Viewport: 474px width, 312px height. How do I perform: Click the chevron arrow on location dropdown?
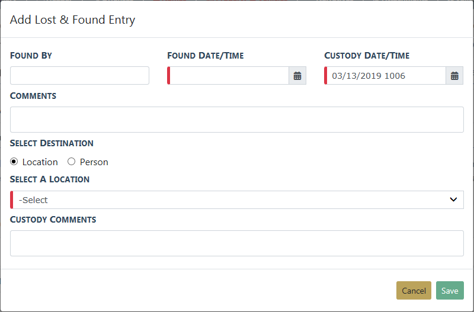[x=454, y=200]
